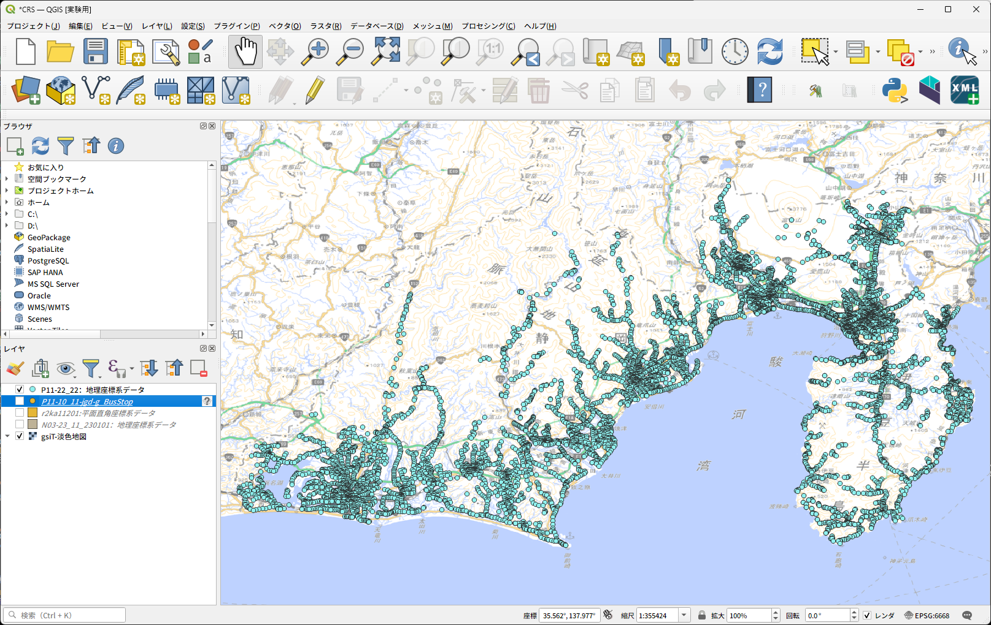Expand the 空間ブックマーク browser node

tap(7, 179)
